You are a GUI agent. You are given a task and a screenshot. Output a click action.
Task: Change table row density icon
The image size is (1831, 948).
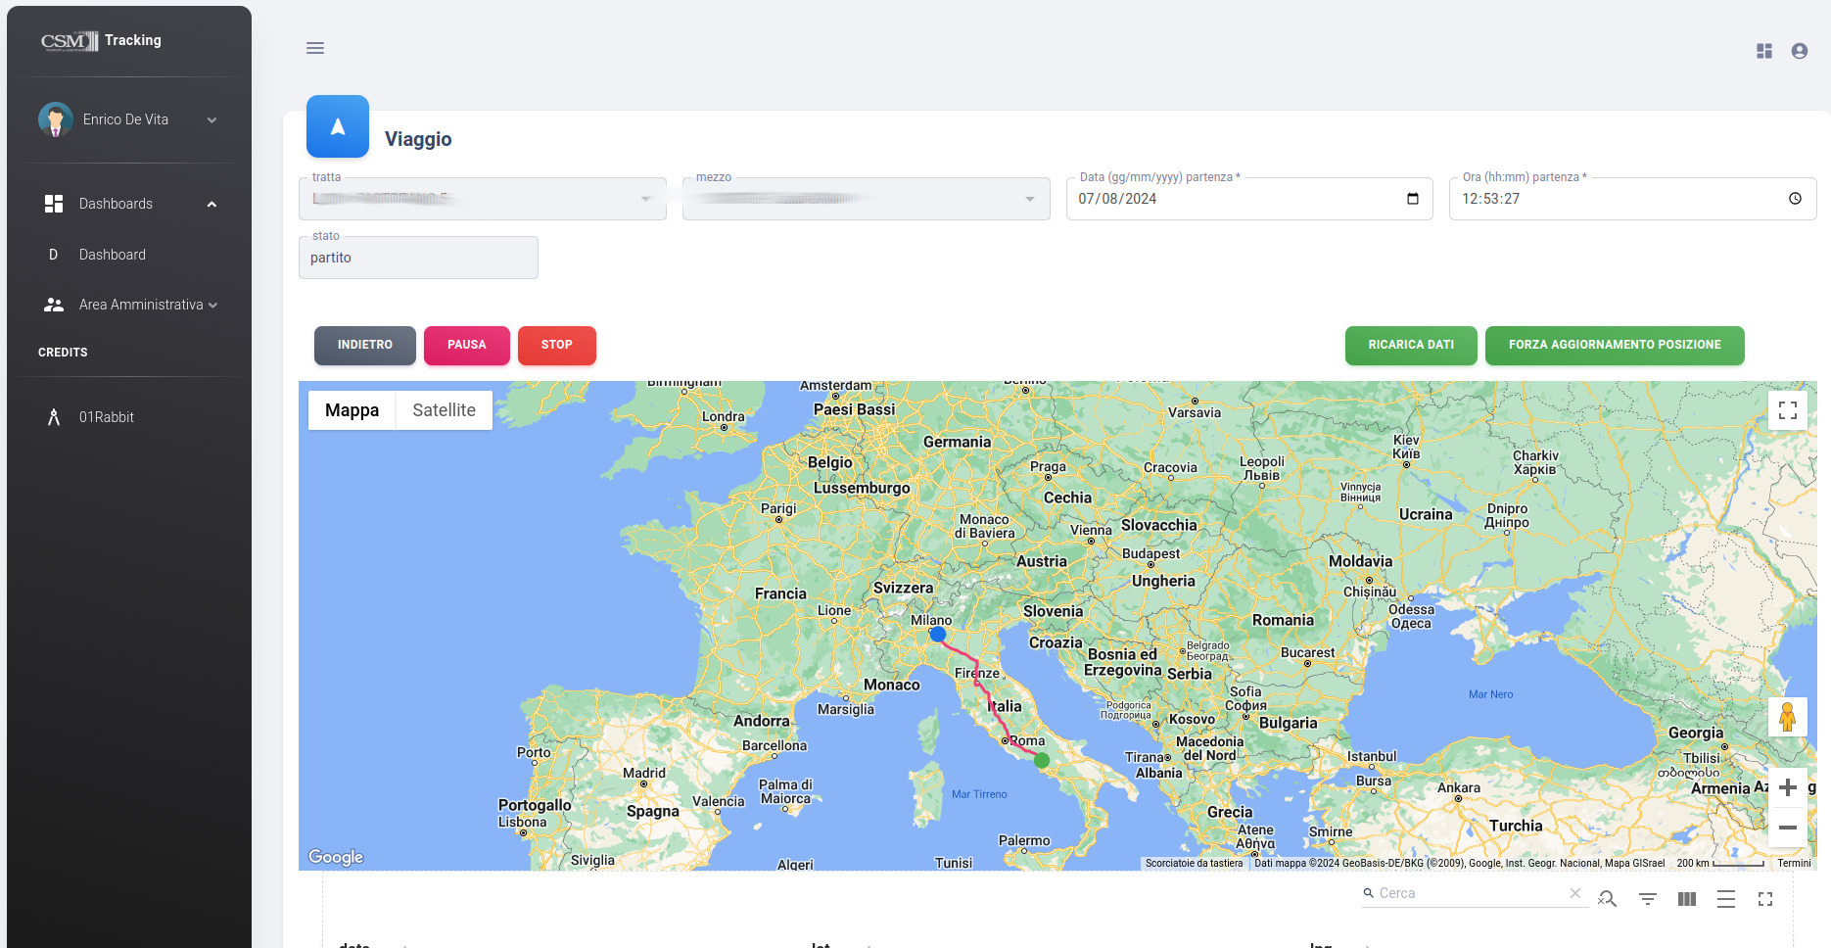pyautogui.click(x=1726, y=899)
